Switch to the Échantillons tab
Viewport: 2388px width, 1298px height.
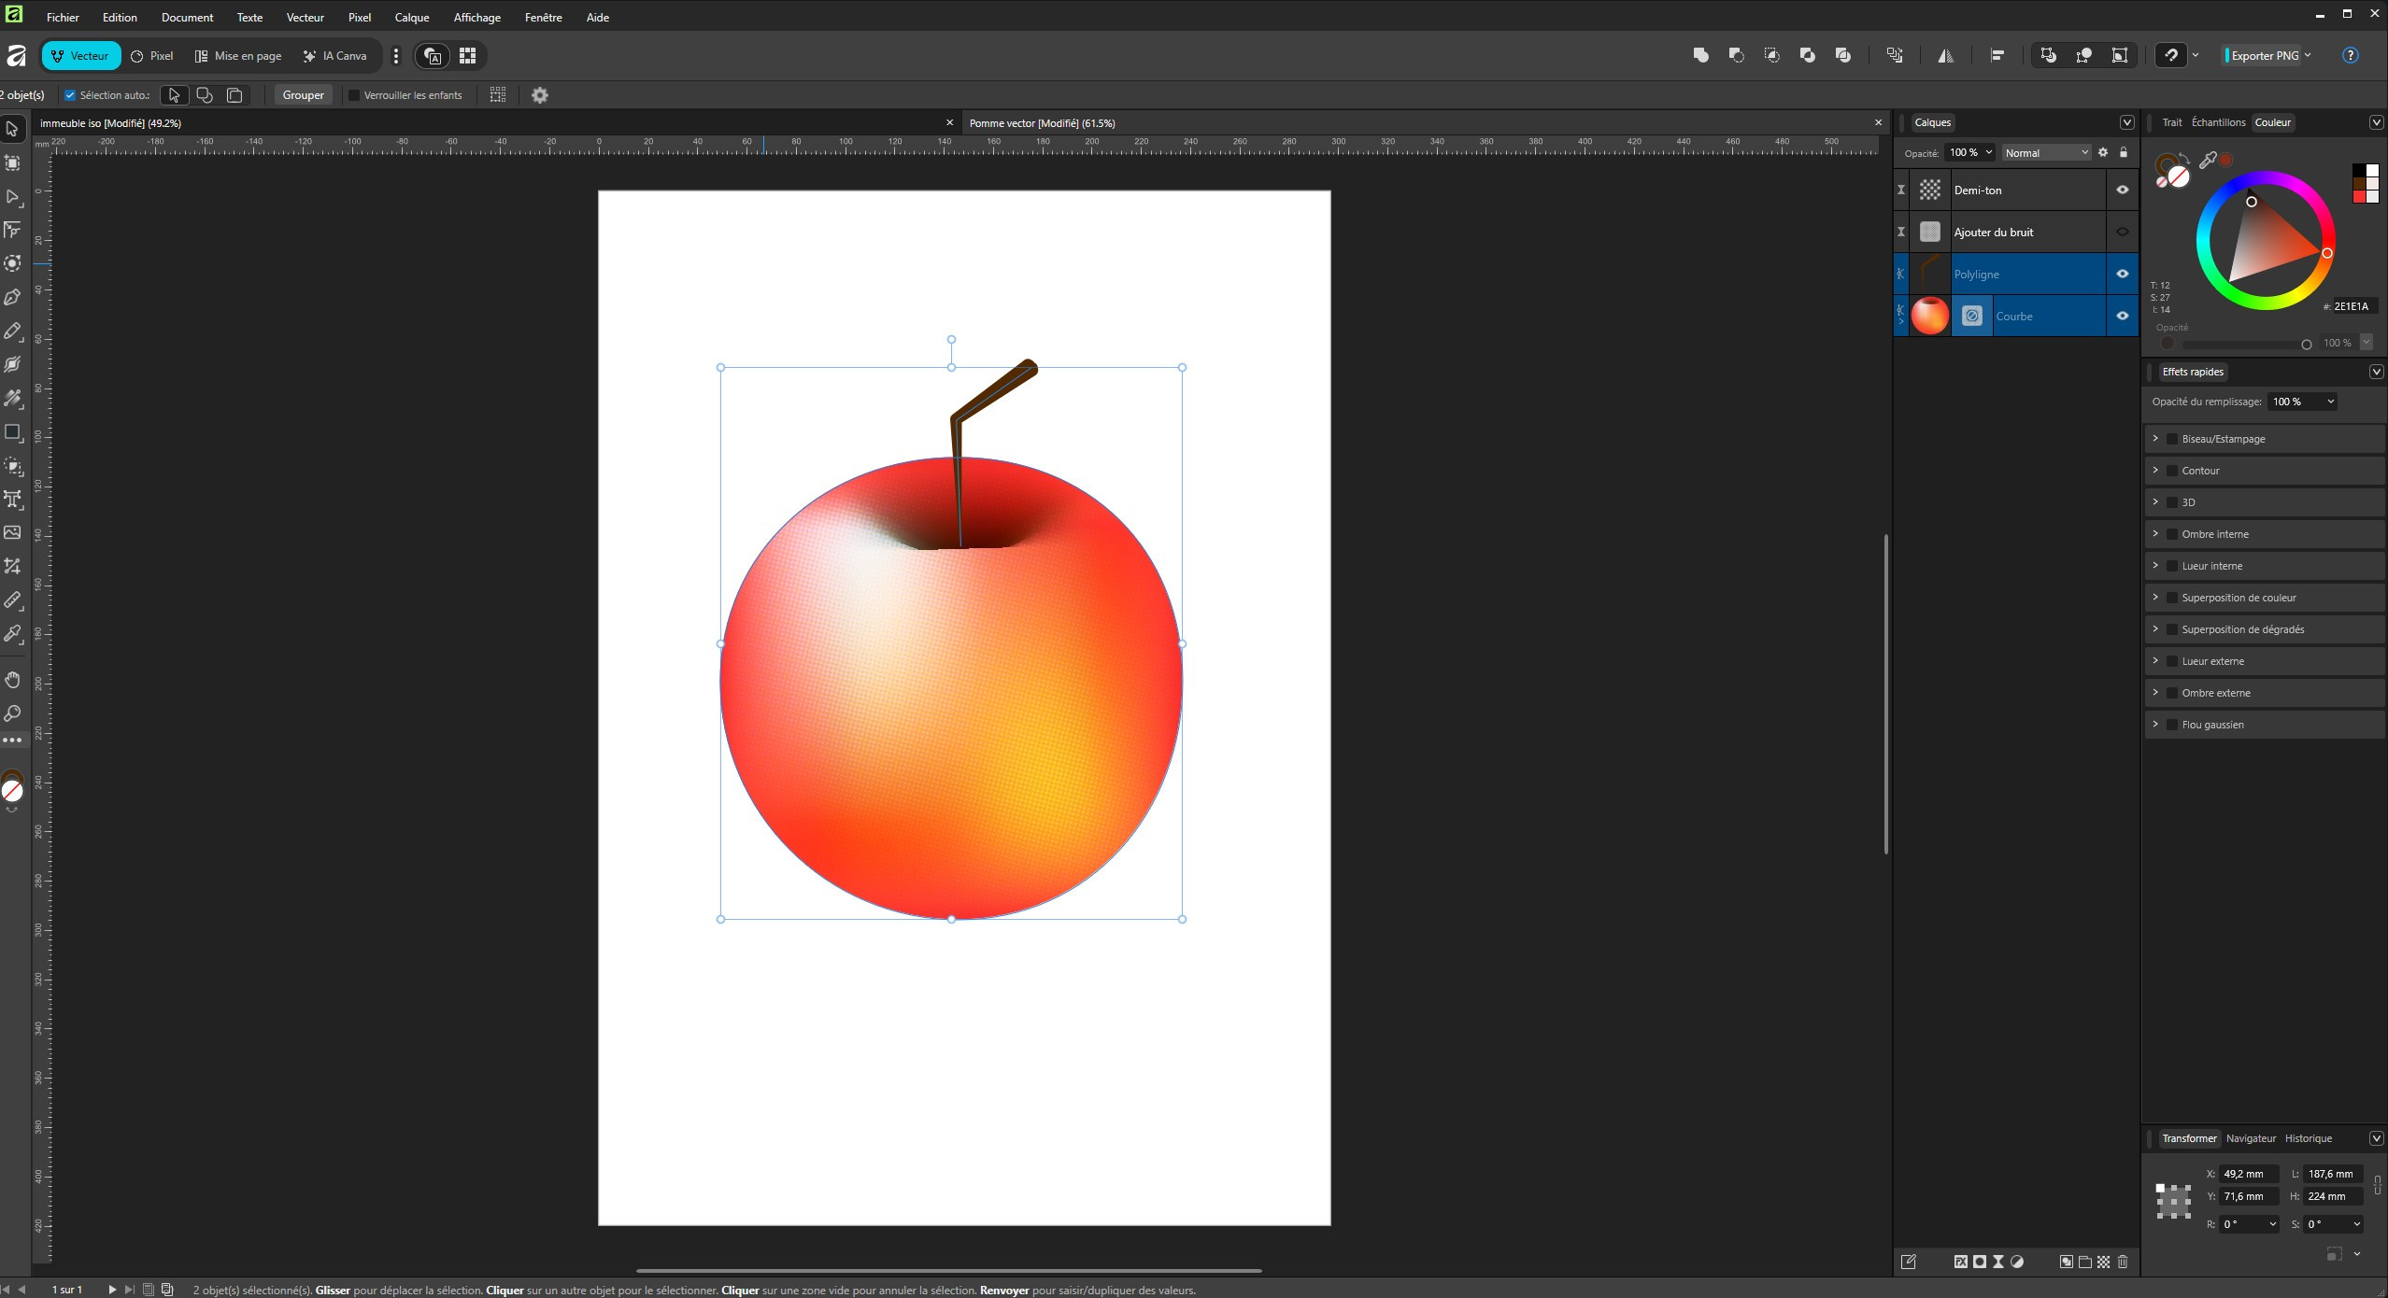tap(2218, 122)
